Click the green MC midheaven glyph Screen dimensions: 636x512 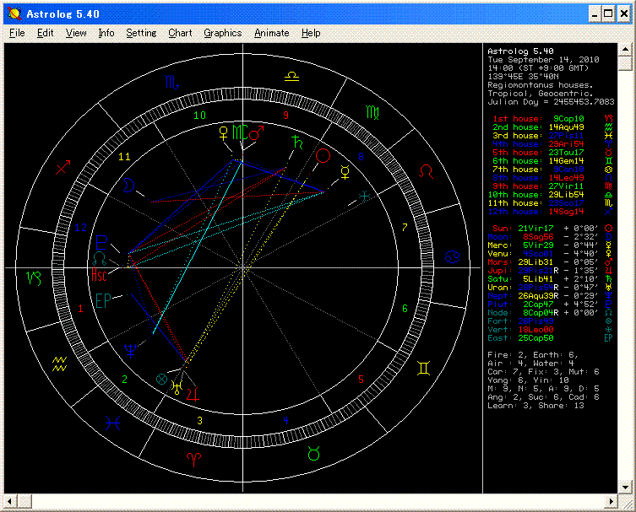pyautogui.click(x=242, y=133)
